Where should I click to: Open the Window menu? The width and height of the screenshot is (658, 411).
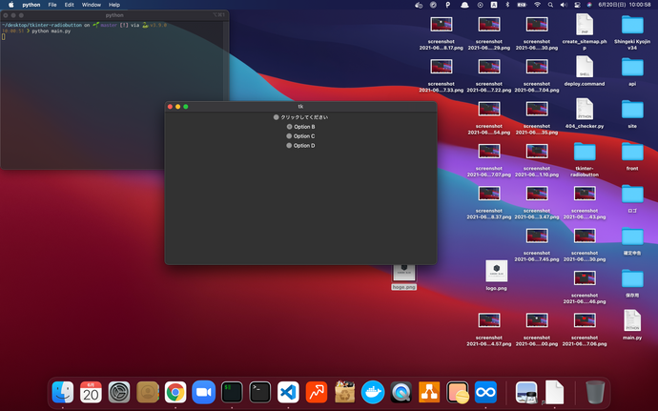tap(91, 5)
